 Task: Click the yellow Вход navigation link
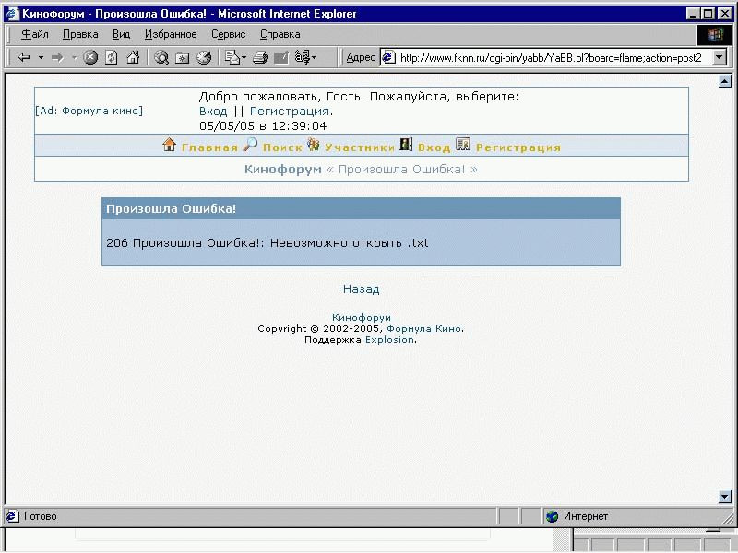pyautogui.click(x=434, y=147)
